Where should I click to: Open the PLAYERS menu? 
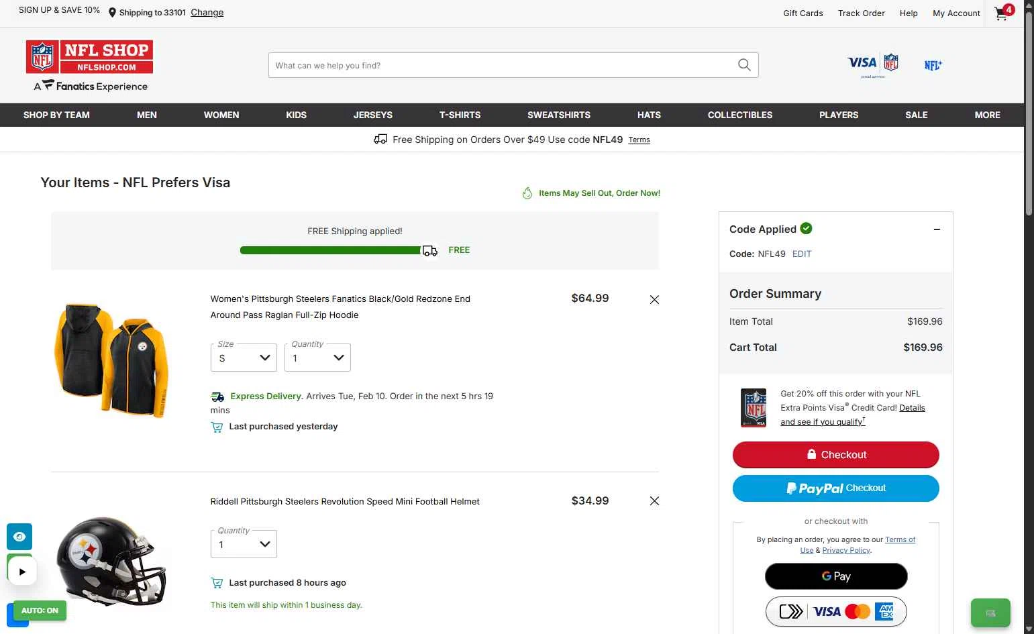pos(839,115)
